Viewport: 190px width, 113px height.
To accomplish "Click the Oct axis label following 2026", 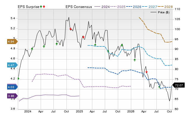I will click(x=169, y=111).
